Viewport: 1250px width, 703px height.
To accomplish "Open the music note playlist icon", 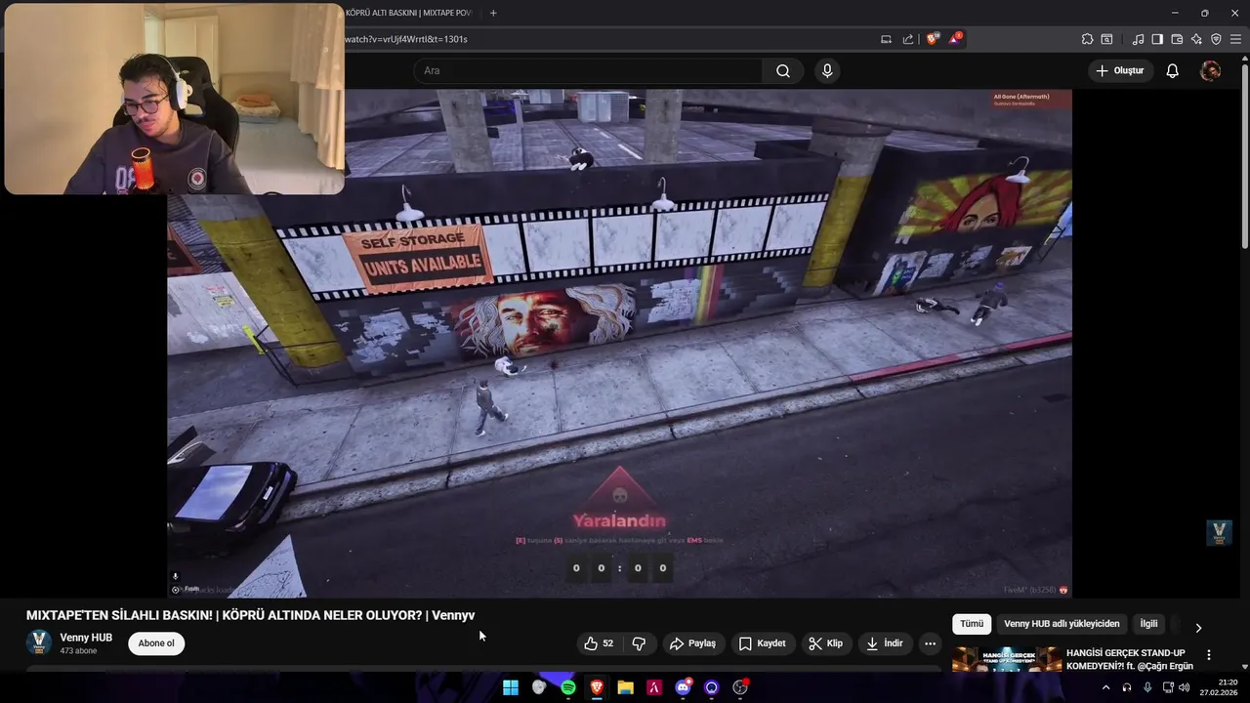I will 1138,39.
